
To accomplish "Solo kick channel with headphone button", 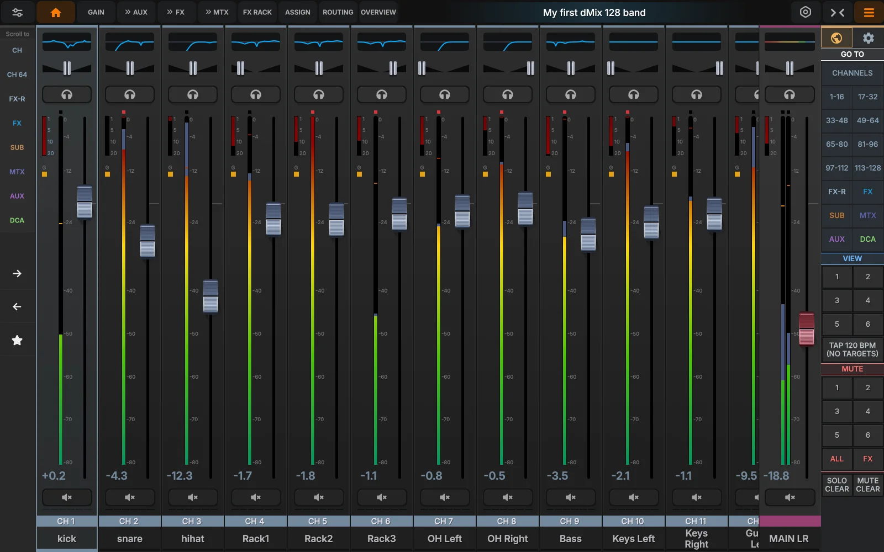I will [x=67, y=94].
